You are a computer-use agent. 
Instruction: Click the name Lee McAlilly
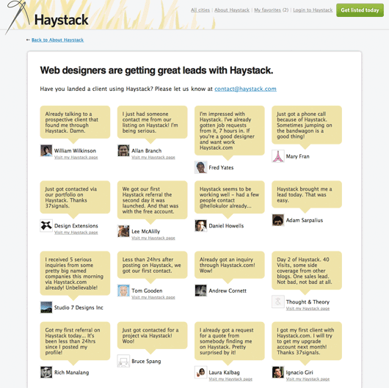point(145,232)
